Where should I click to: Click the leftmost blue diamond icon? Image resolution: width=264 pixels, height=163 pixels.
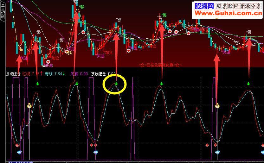[x=19, y=153]
